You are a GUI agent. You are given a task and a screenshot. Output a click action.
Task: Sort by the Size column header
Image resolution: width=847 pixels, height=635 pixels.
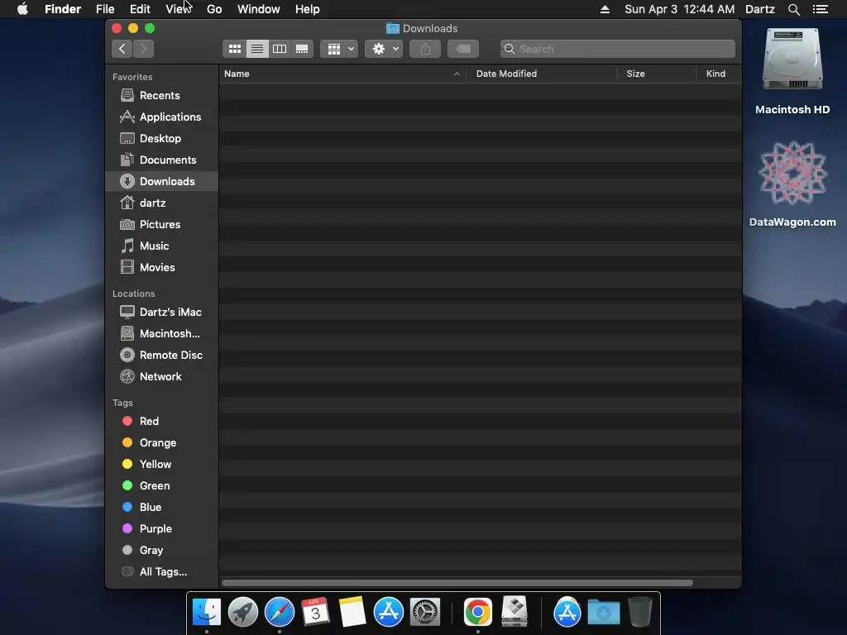click(657, 74)
